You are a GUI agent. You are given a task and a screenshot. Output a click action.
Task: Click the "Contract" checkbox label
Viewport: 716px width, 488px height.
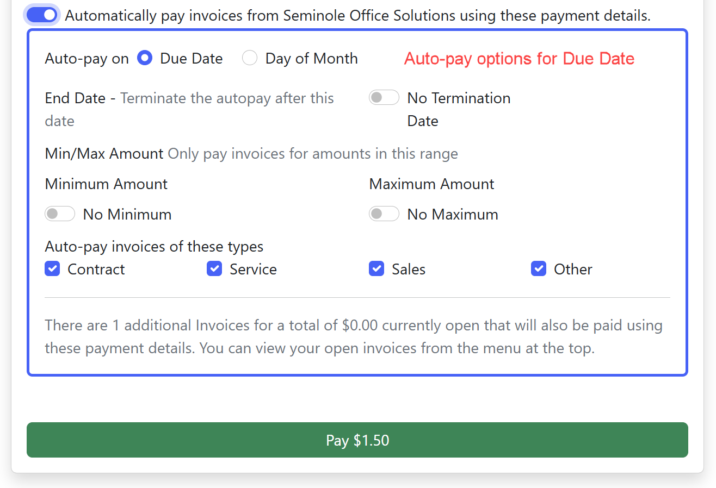[96, 268]
